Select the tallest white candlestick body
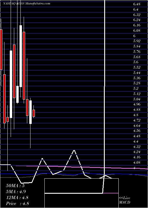The width and height of the screenshot is (148, 208). [x=11, y=84]
